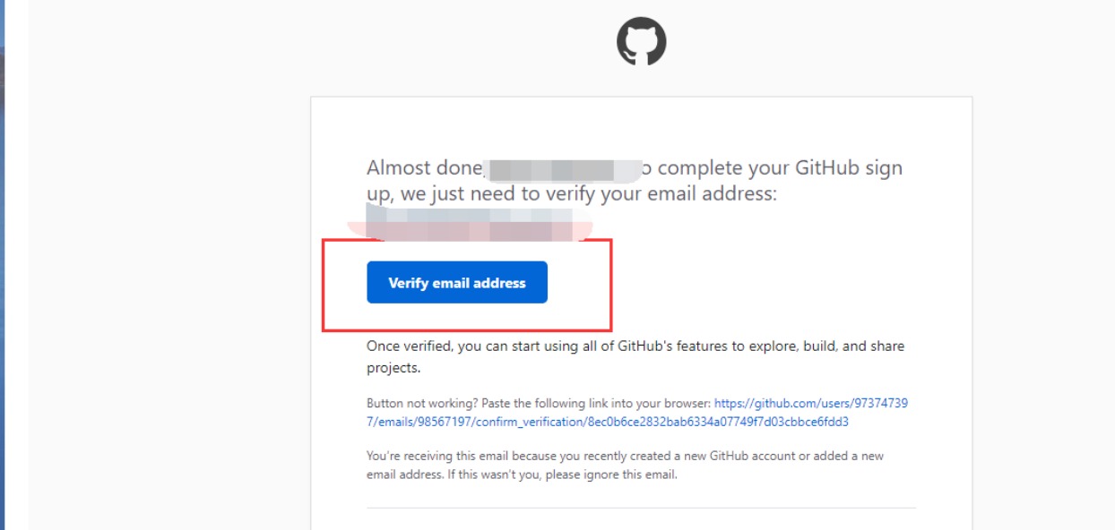Screen dimensions: 1115x530
Task: Click the Verify email address button
Action: point(457,283)
